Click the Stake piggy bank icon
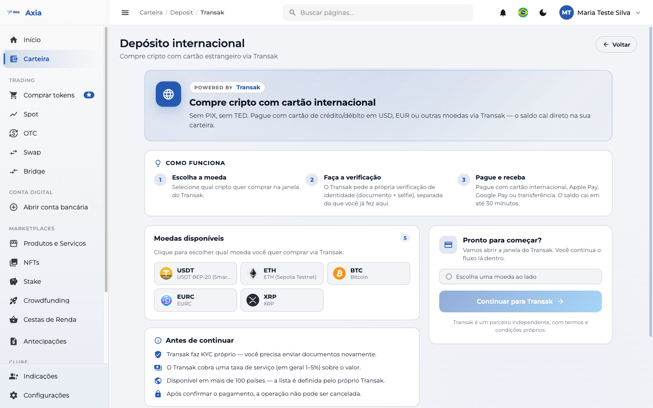Screen dimensions: 653x408 point(14,282)
